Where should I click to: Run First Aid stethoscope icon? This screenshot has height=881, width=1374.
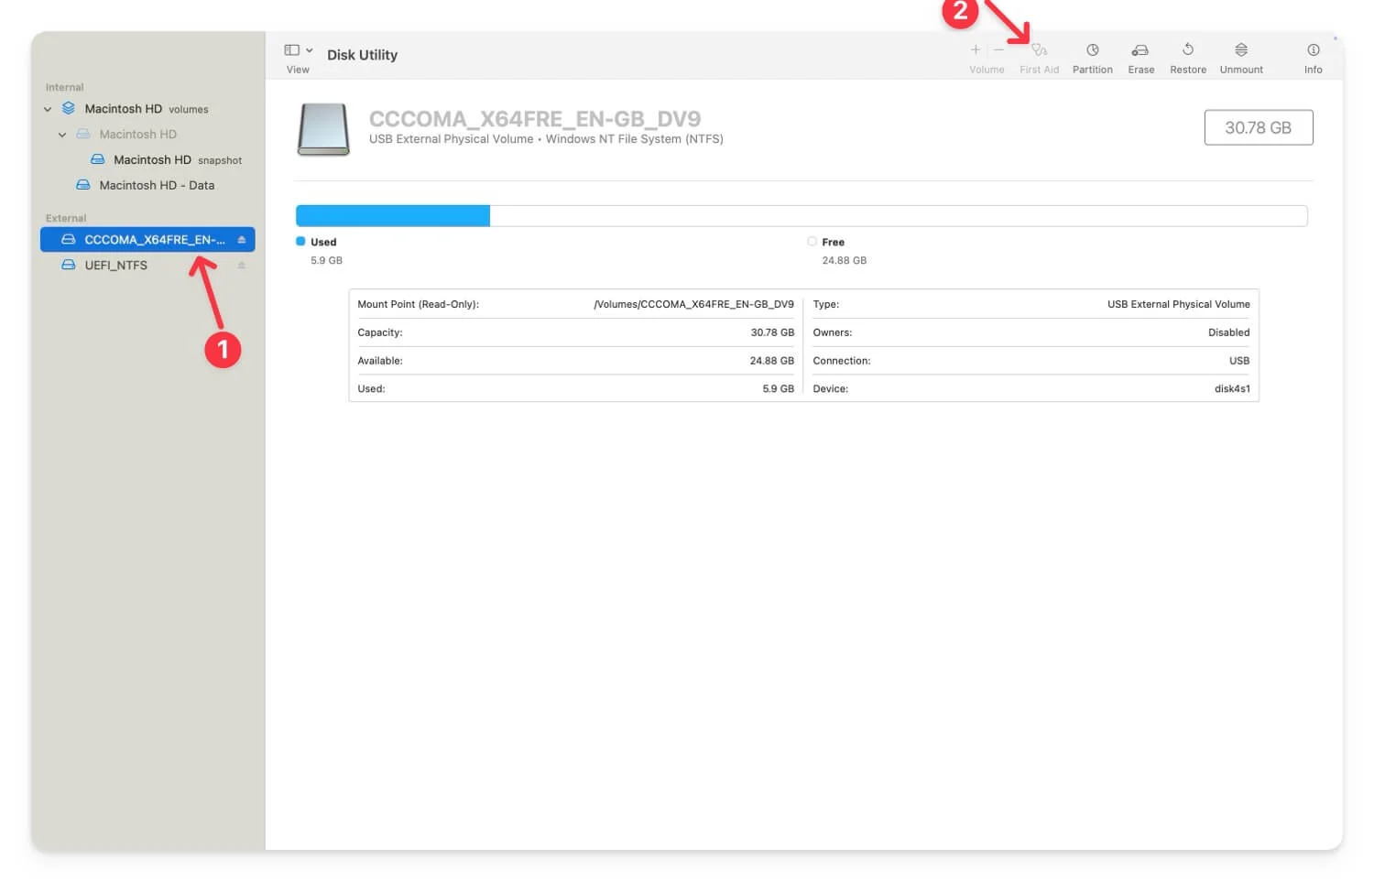pyautogui.click(x=1039, y=50)
